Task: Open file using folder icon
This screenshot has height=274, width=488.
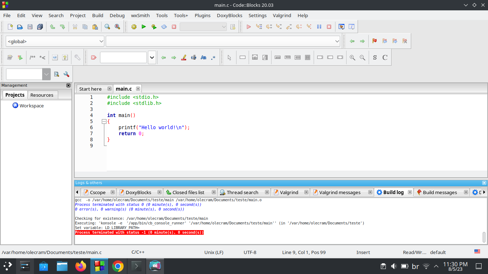Action: tap(20, 27)
